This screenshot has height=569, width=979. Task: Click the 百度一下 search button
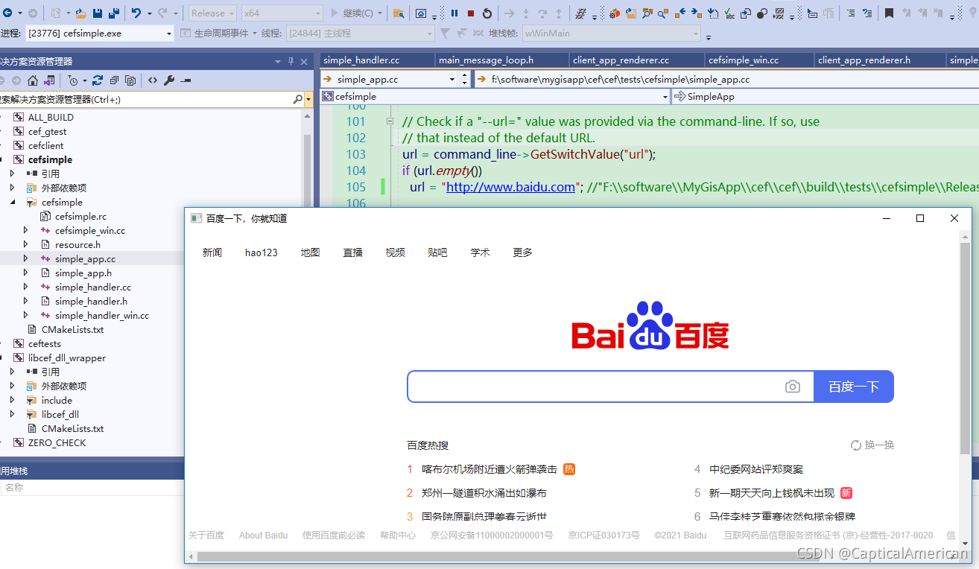tap(854, 387)
